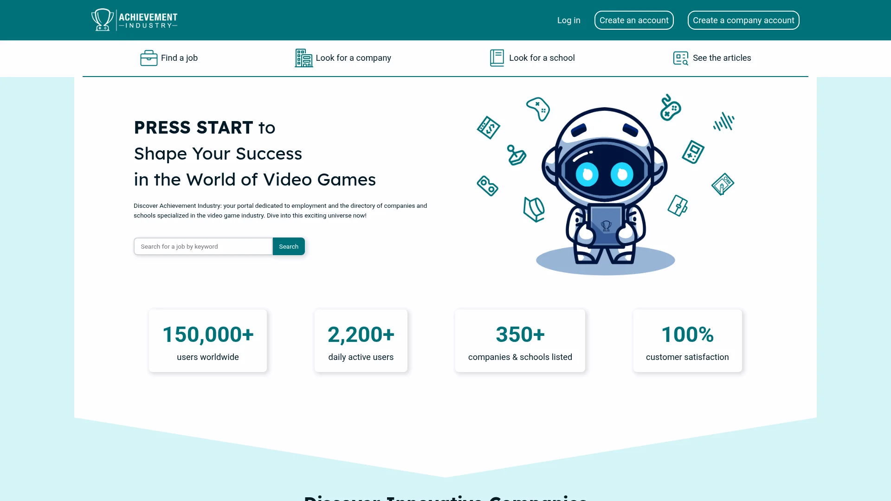This screenshot has width=891, height=501.
Task: Click the sound wave icon top right
Action: 723,122
